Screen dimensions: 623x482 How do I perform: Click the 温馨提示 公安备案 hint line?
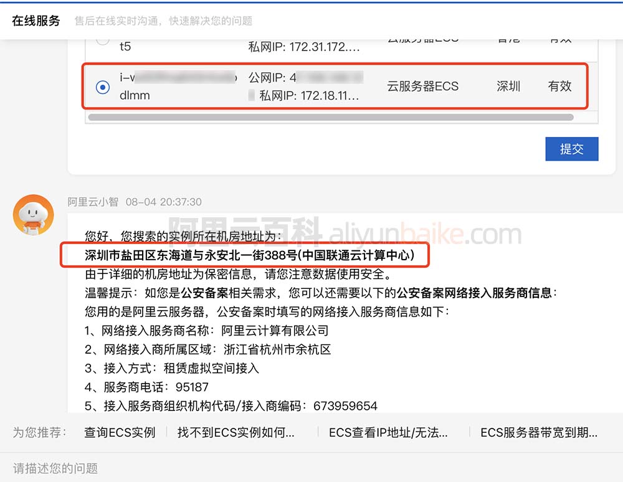(321, 293)
